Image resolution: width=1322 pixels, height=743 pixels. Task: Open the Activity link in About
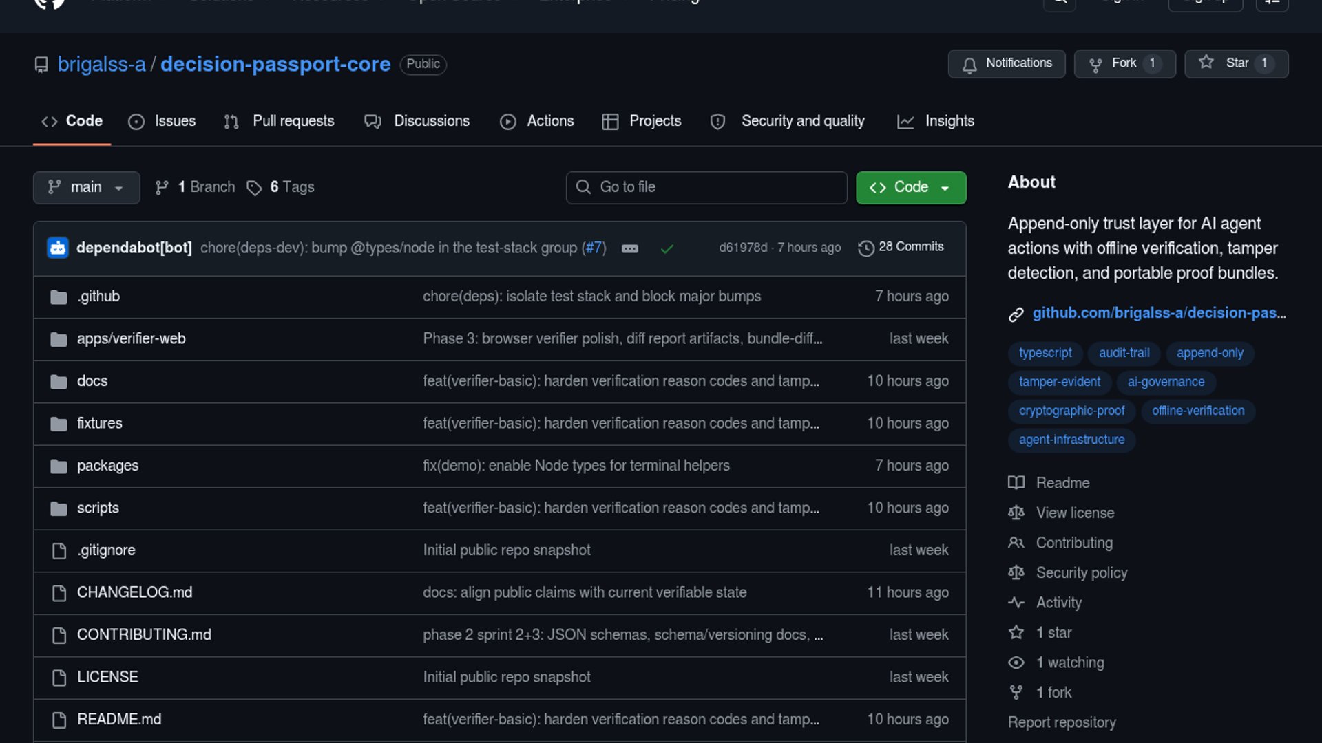pyautogui.click(x=1058, y=603)
